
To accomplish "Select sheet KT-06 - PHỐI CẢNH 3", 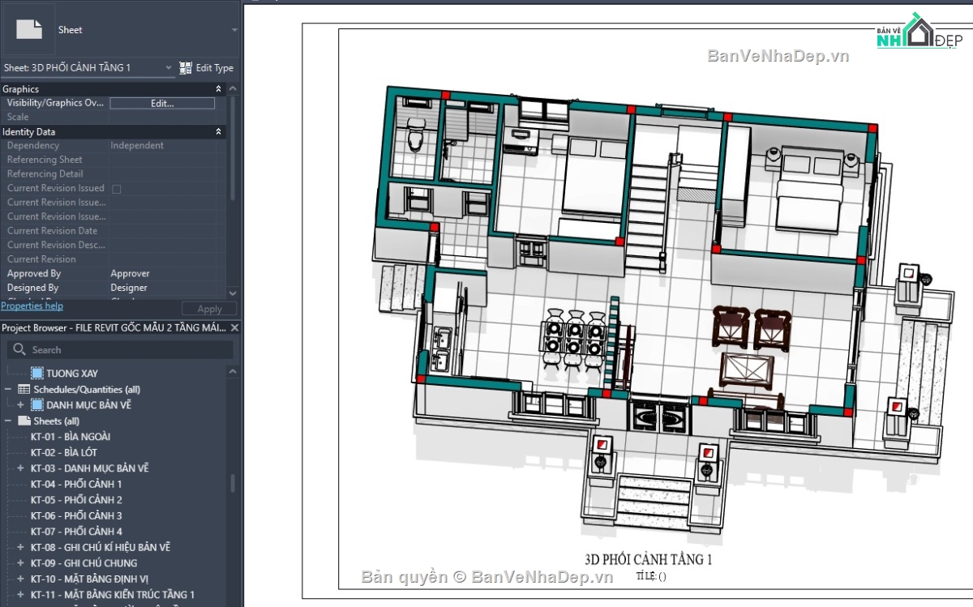I will pyautogui.click(x=76, y=515).
